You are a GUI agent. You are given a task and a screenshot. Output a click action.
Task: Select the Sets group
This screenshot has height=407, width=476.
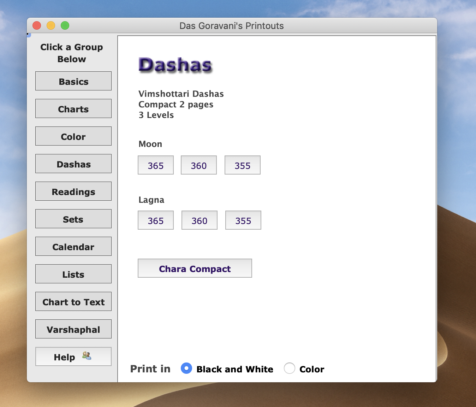click(x=73, y=219)
